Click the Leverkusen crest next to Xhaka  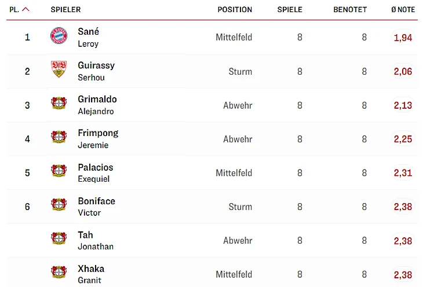pyautogui.click(x=59, y=273)
